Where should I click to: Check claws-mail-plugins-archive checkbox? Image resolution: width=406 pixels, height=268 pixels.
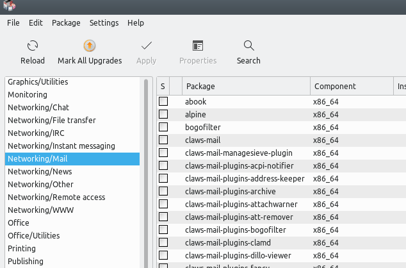pyautogui.click(x=163, y=191)
